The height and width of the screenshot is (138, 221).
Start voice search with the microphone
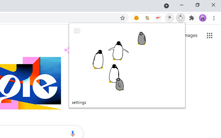pos(73,134)
